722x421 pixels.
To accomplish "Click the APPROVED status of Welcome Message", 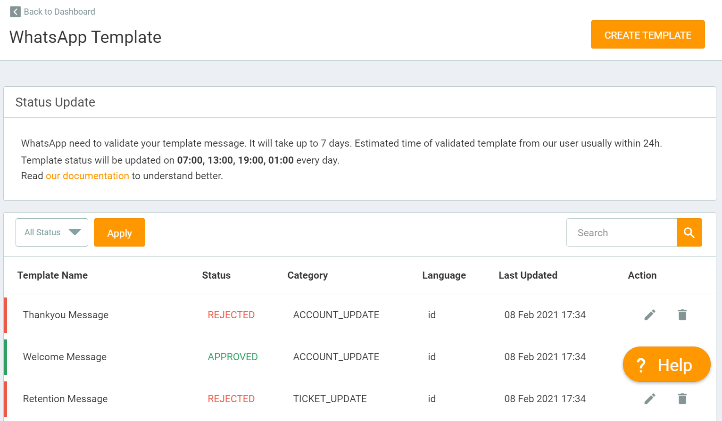I will (232, 357).
